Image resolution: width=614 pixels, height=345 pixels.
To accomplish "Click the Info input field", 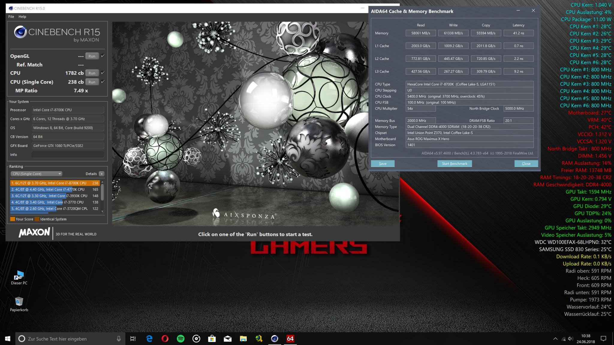I will tap(68, 155).
